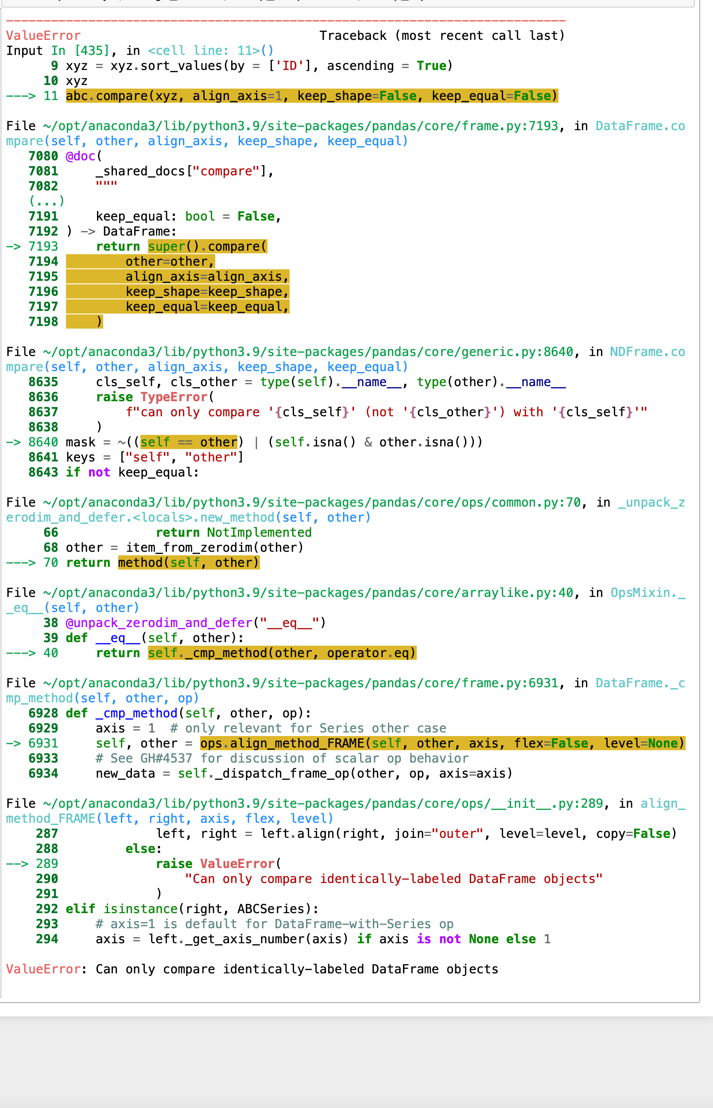
Task: Click 'def __eq__(self, other):' line 39
Action: (155, 638)
